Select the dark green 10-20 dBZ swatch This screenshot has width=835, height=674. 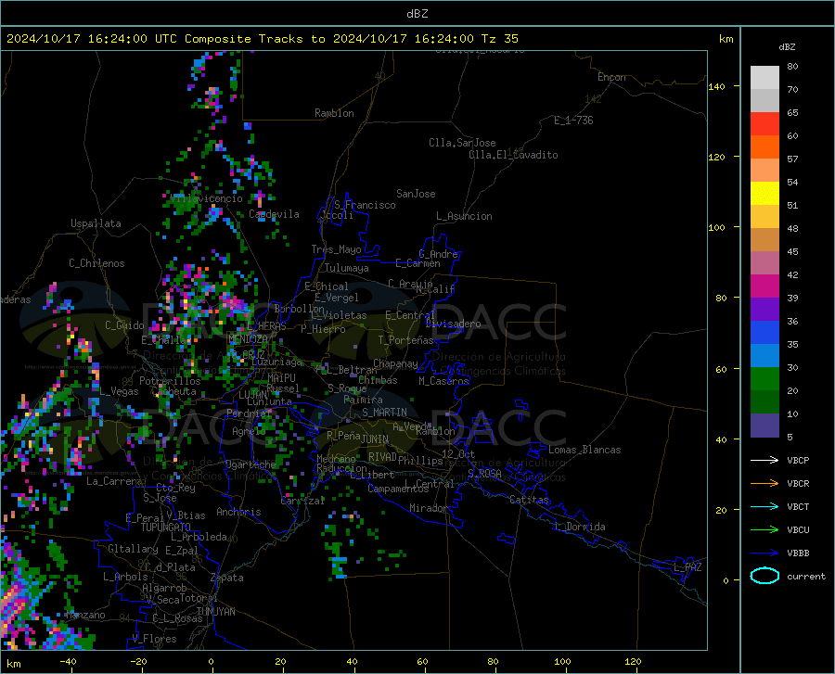coord(764,402)
